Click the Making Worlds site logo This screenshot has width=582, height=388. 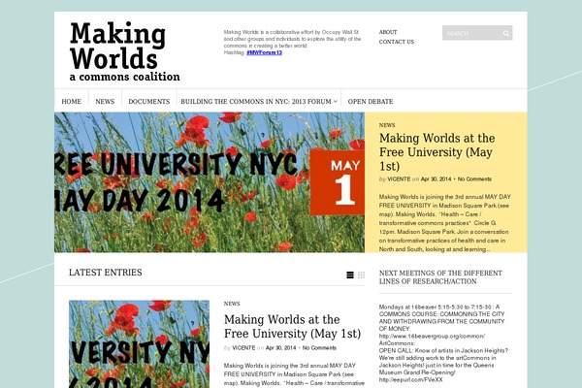click(x=124, y=51)
